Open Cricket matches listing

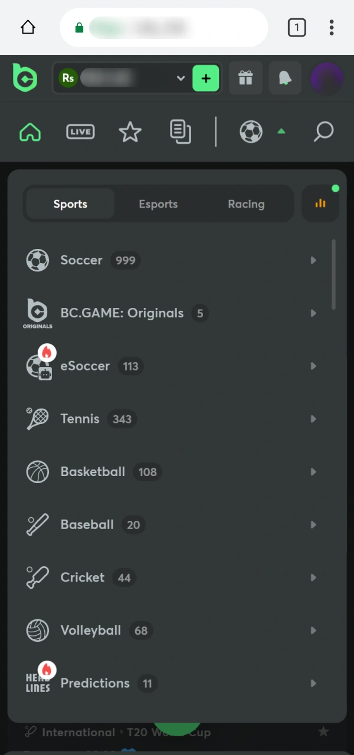[83, 577]
